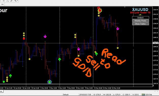Click the 1274.95 price scale label

(x=155, y=65)
